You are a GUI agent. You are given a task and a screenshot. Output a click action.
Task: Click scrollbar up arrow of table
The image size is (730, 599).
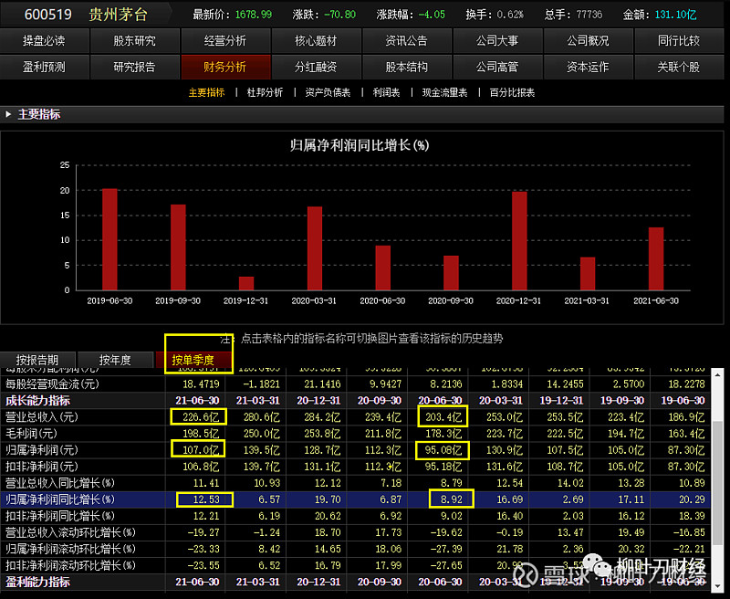coord(717,374)
